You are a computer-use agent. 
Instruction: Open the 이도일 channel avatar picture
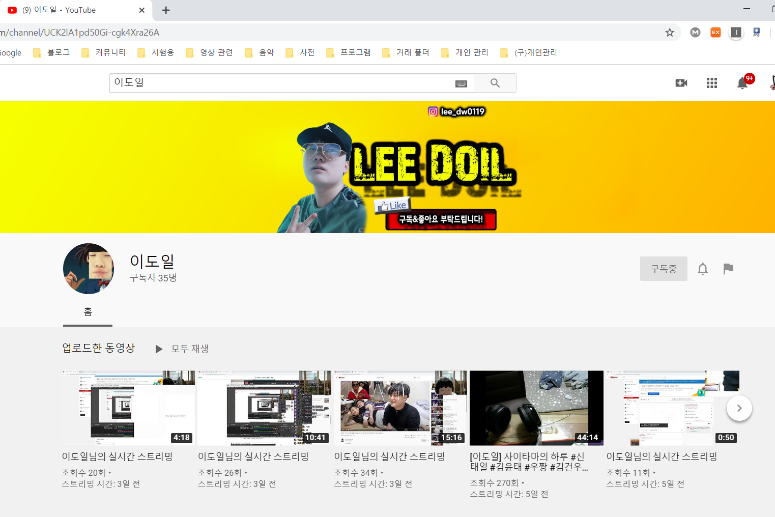(x=89, y=269)
